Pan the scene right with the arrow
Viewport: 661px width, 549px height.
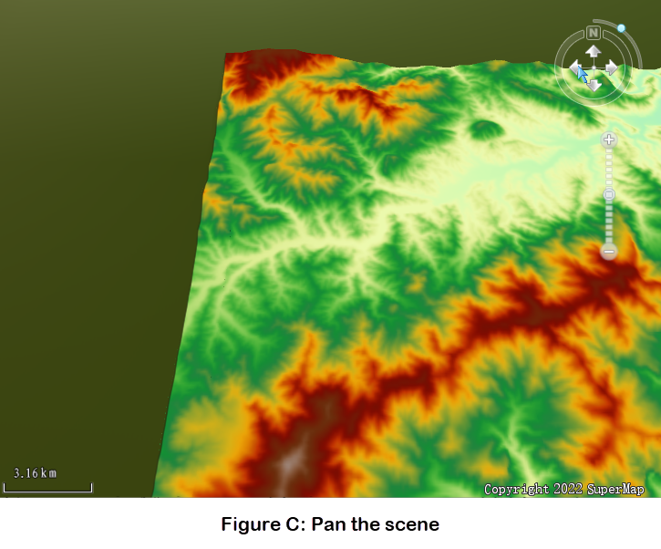click(x=610, y=68)
